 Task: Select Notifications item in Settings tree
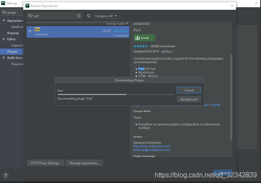click(x=17, y=27)
